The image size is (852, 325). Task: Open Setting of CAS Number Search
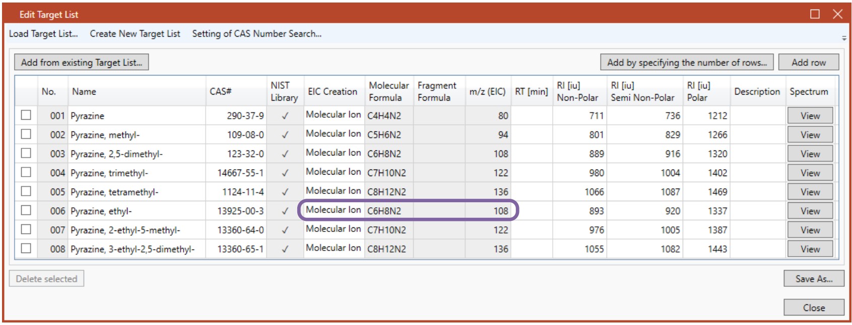(x=256, y=34)
